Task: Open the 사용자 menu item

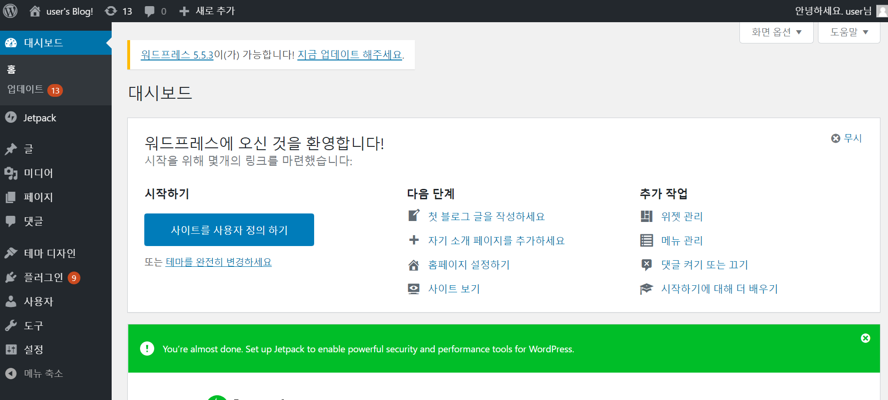Action: (x=56, y=301)
